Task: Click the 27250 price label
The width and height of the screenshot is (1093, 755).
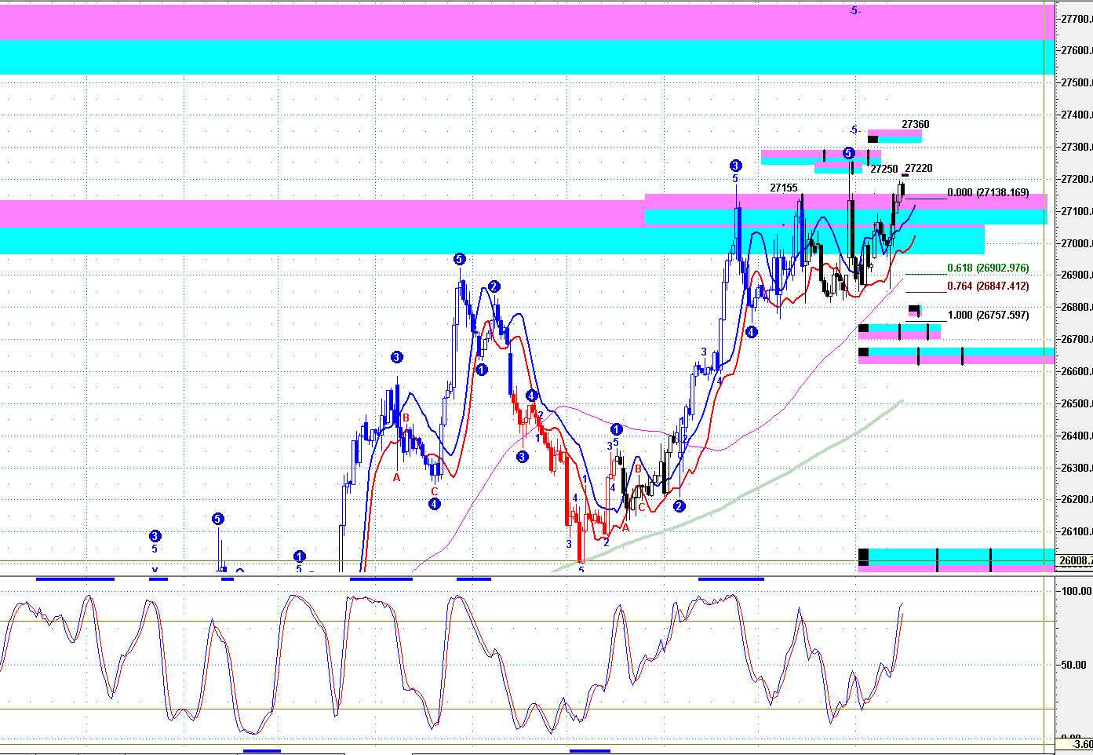Action: point(884,169)
